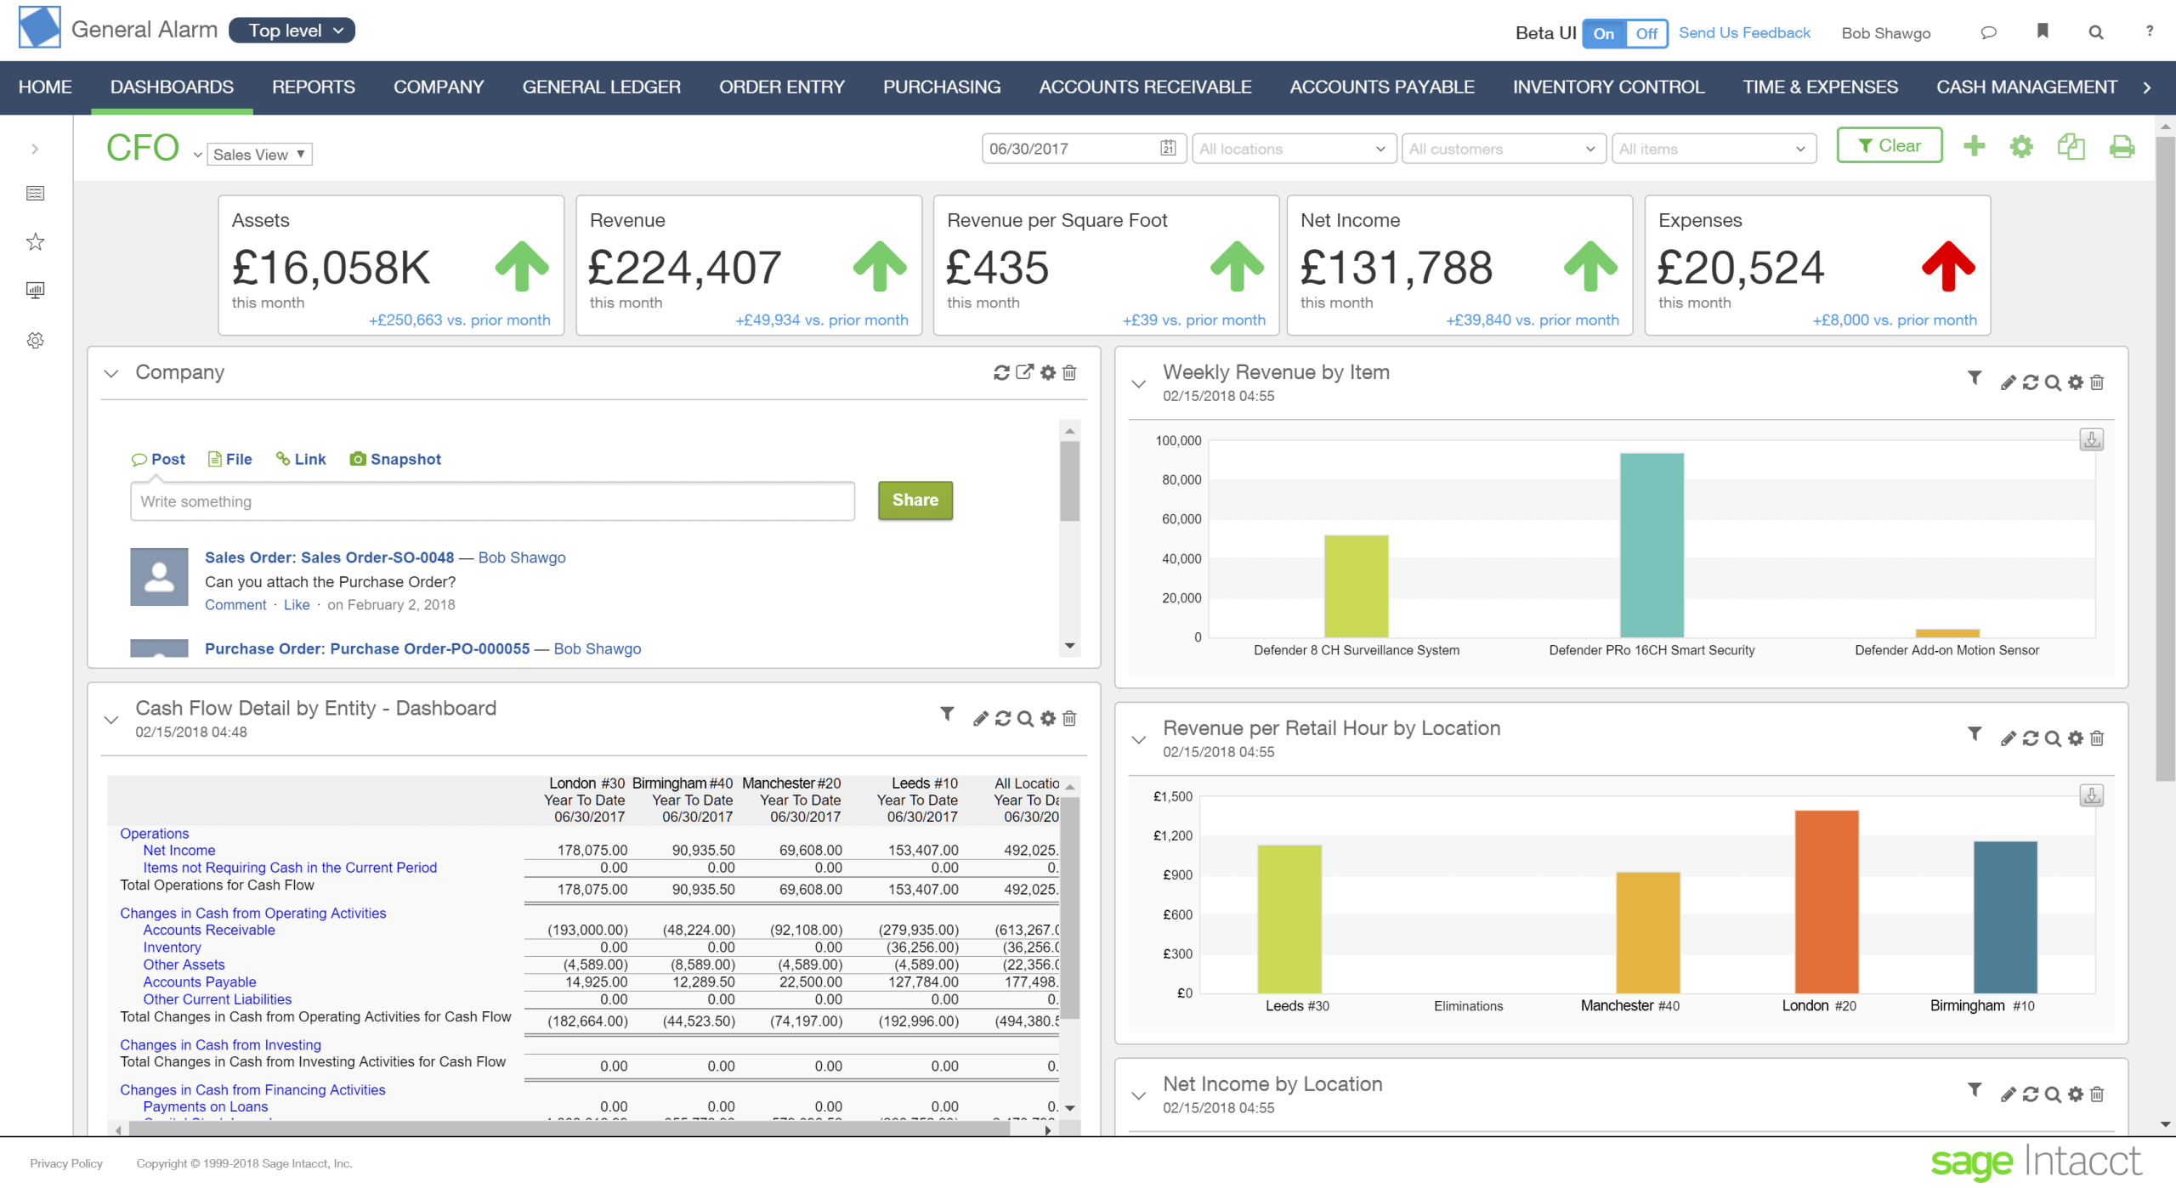Open the search from the top bar
This screenshot has width=2176, height=1188.
pos(2095,31)
